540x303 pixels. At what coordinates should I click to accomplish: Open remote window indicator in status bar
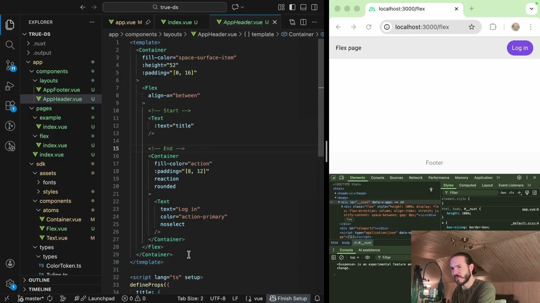[x=7, y=298]
